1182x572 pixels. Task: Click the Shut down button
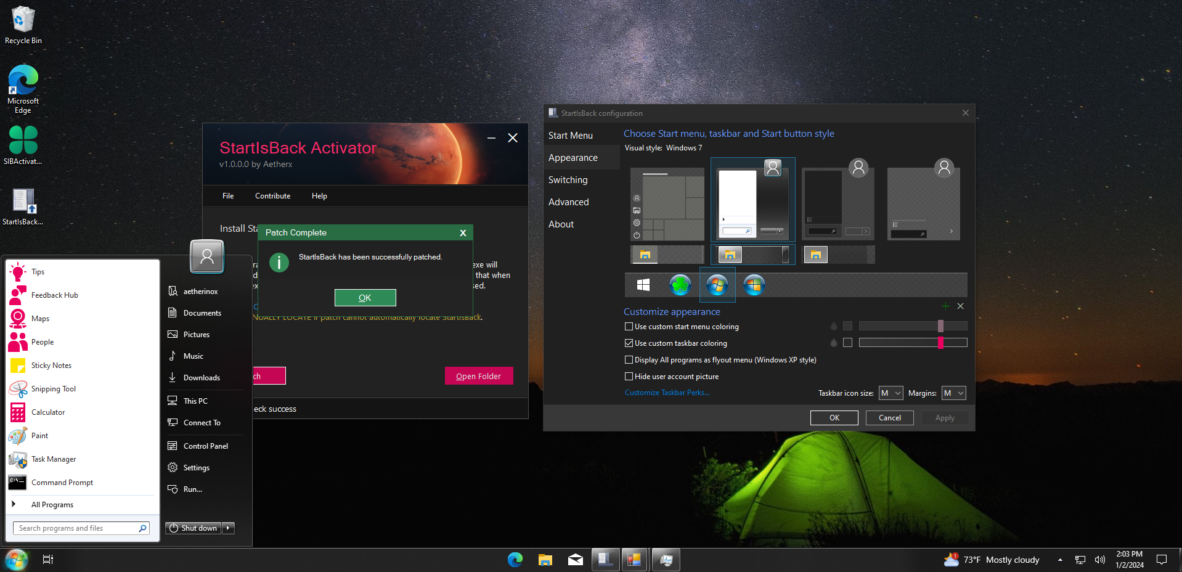coord(194,528)
